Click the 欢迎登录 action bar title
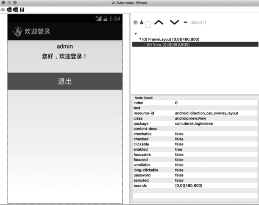The image size is (259, 205). [x=37, y=31]
